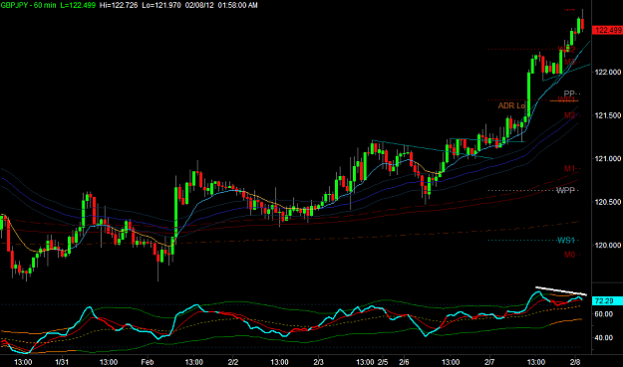Click the 2/7 date on time axis
The height and width of the screenshot is (367, 623).
489,362
